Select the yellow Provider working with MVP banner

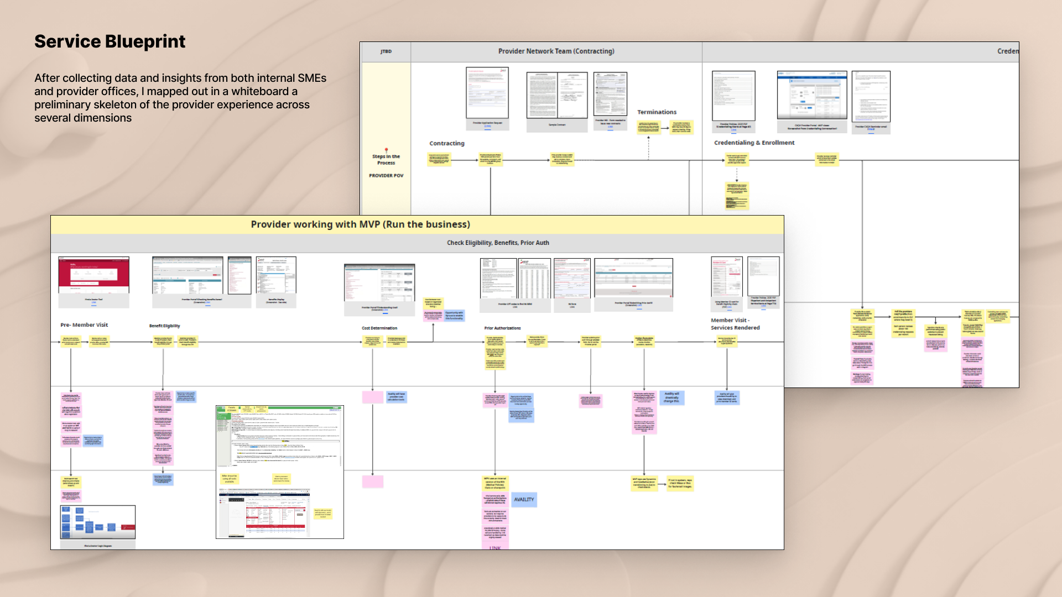pyautogui.click(x=361, y=224)
